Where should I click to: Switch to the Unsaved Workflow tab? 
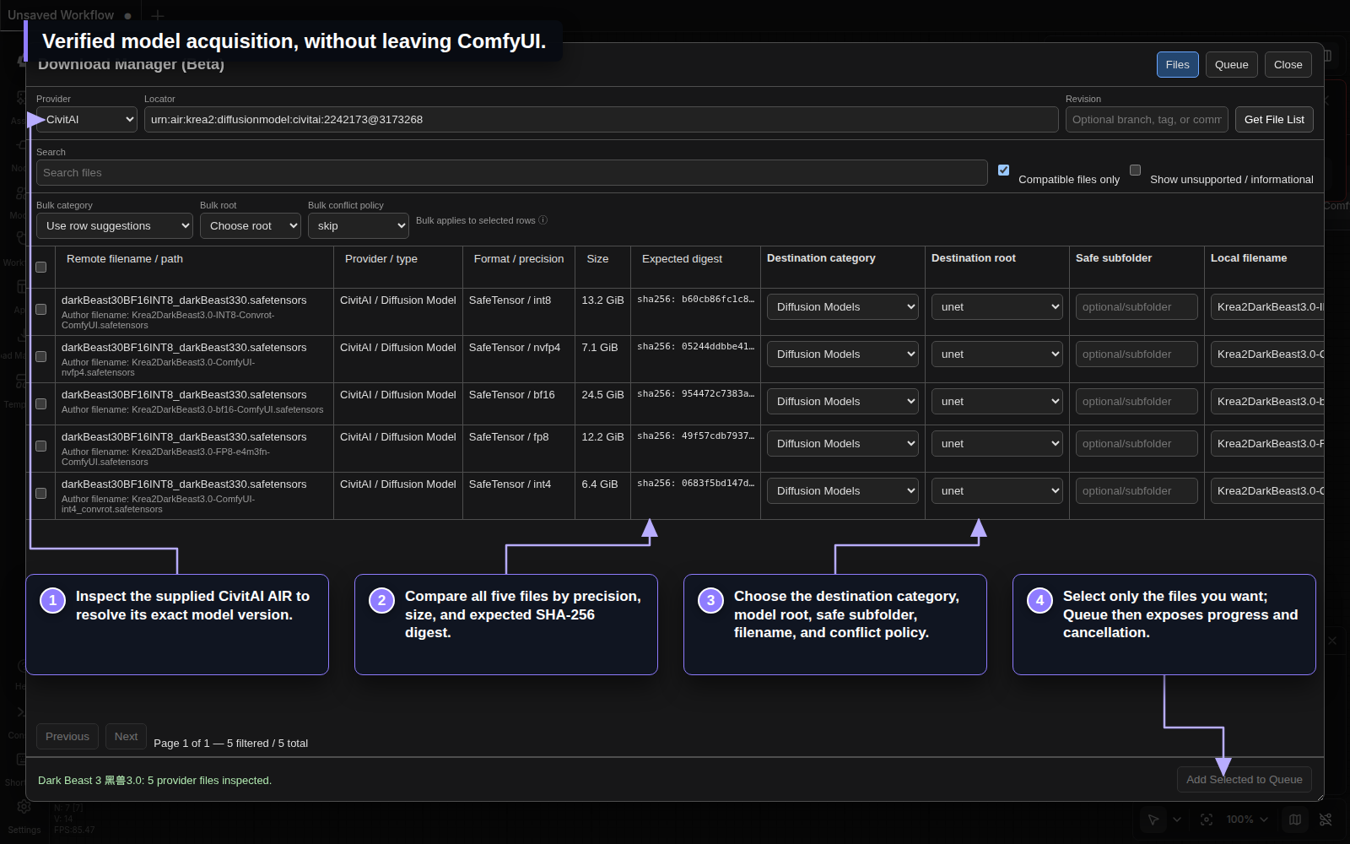[70, 15]
